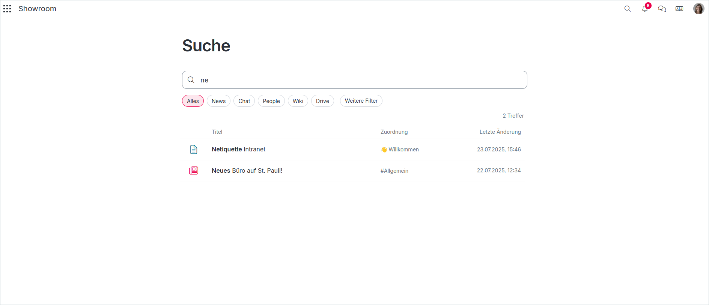709x305 pixels.
Task: Click the date 23.07.2025, 15:46
Action: coord(499,150)
